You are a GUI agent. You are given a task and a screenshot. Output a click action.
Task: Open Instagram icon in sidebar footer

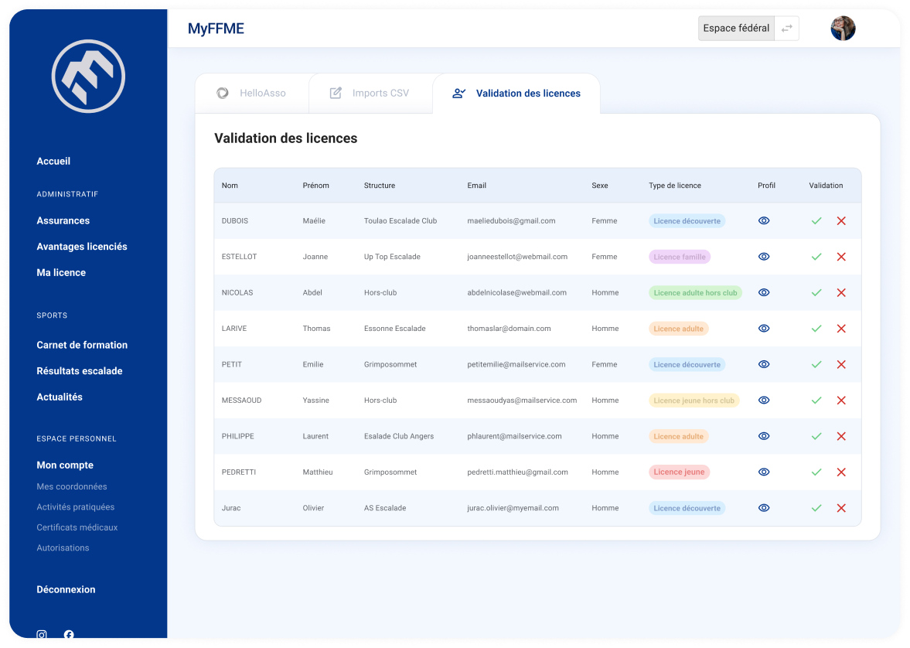point(42,635)
